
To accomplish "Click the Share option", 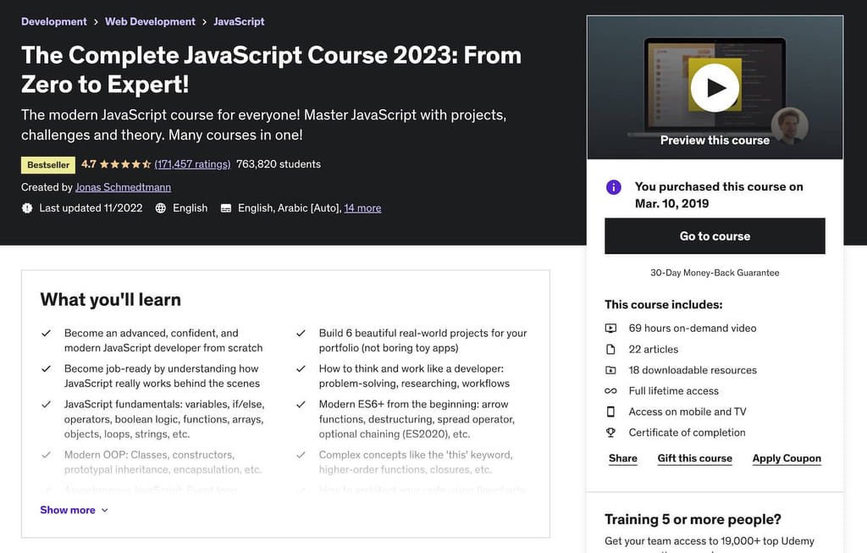I will coord(622,458).
